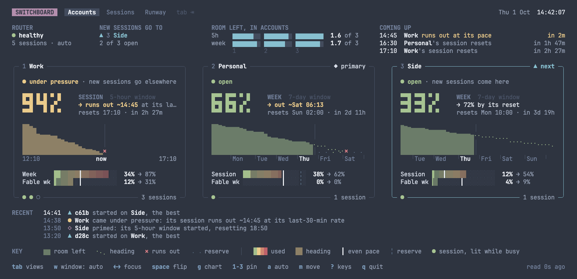The image size is (577, 279).
Task: Click the focus arrows shortcut
Action: [x=127, y=267]
